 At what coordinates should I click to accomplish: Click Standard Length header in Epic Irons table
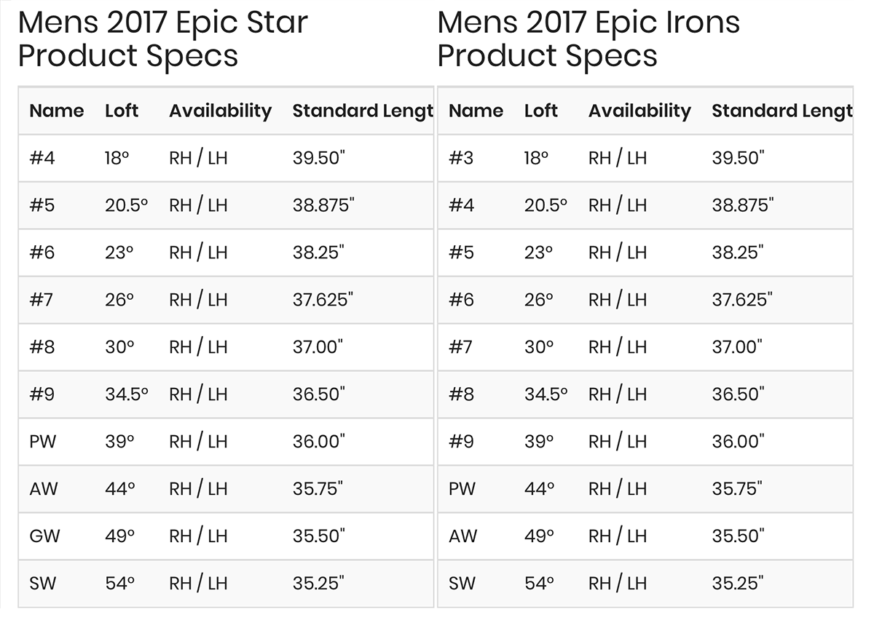(x=782, y=111)
